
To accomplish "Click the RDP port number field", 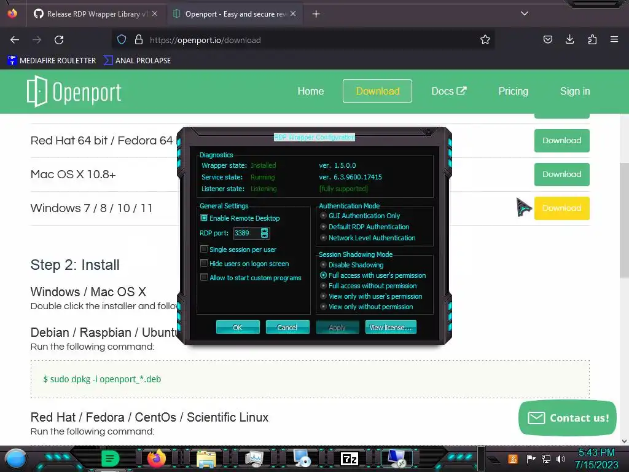I will point(247,233).
